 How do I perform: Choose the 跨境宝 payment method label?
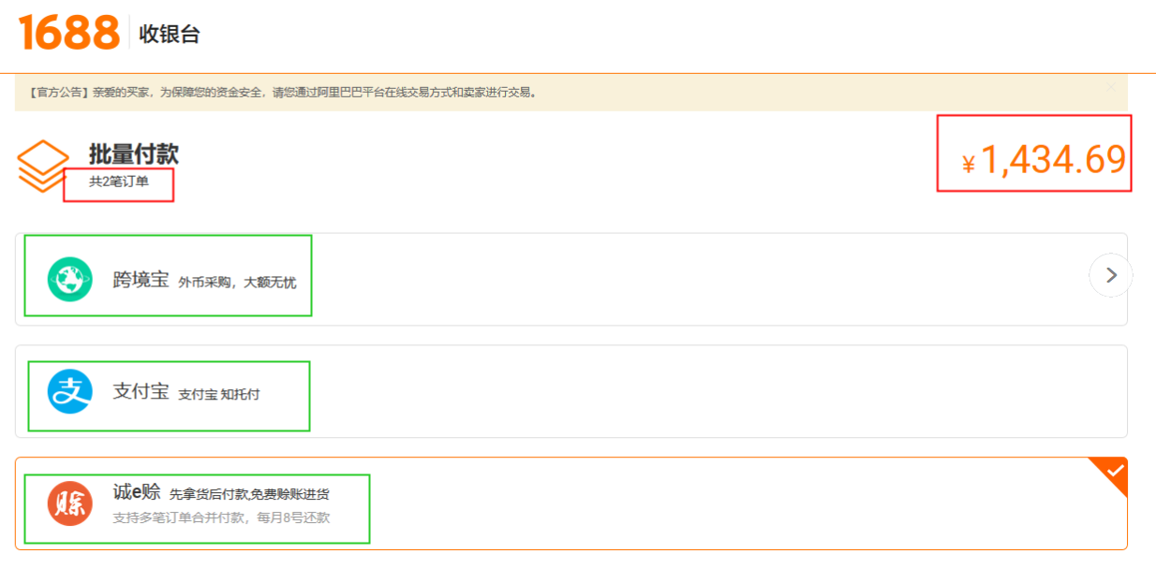(x=141, y=279)
